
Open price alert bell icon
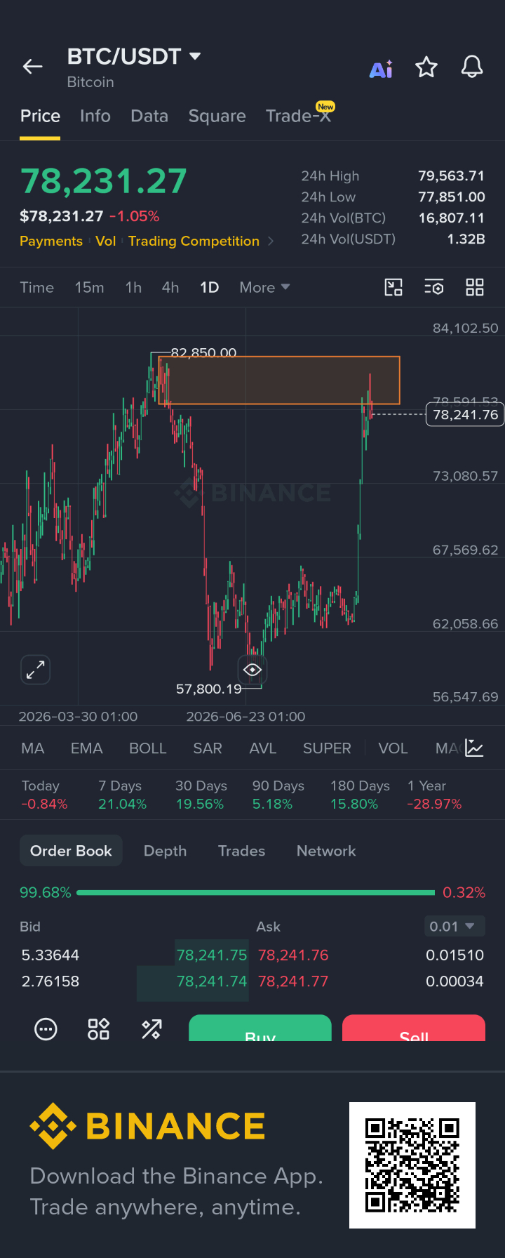(472, 67)
